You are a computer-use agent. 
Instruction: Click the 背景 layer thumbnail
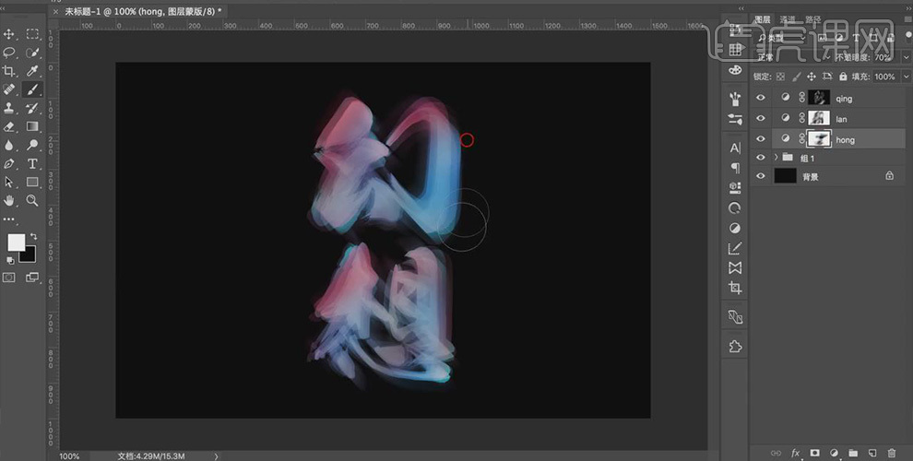[x=785, y=176]
